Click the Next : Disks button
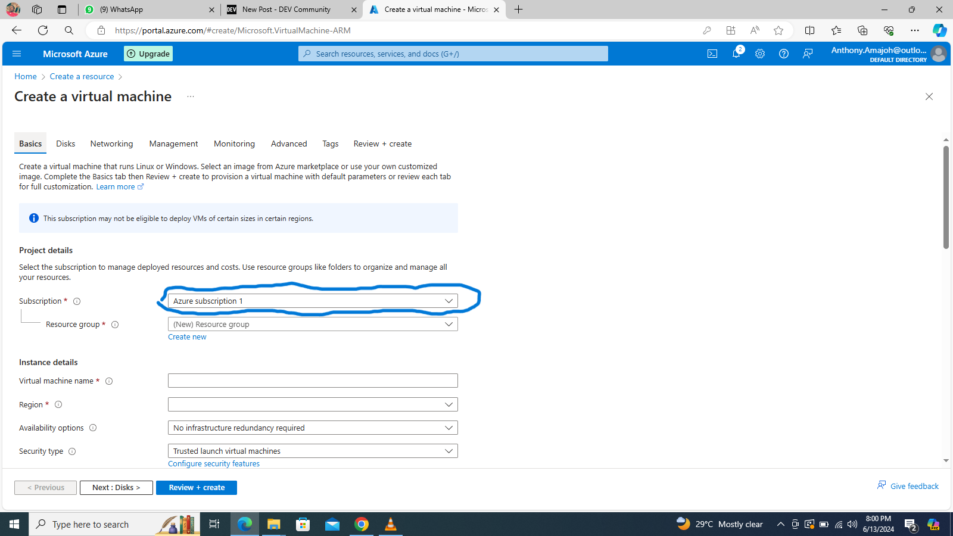Image resolution: width=953 pixels, height=536 pixels. (116, 488)
